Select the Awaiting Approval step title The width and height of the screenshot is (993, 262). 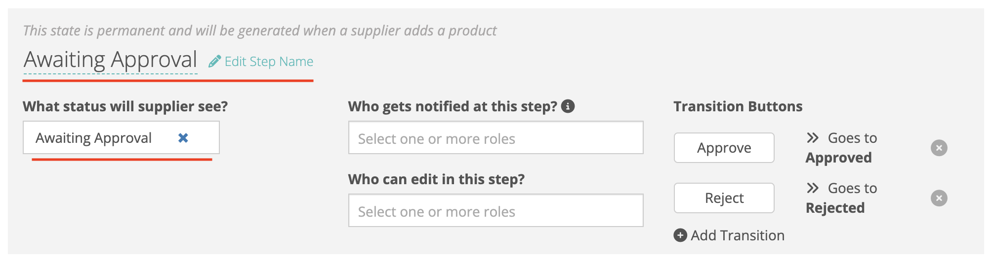click(x=111, y=60)
